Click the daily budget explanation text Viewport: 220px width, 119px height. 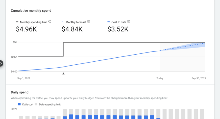coord(89,98)
